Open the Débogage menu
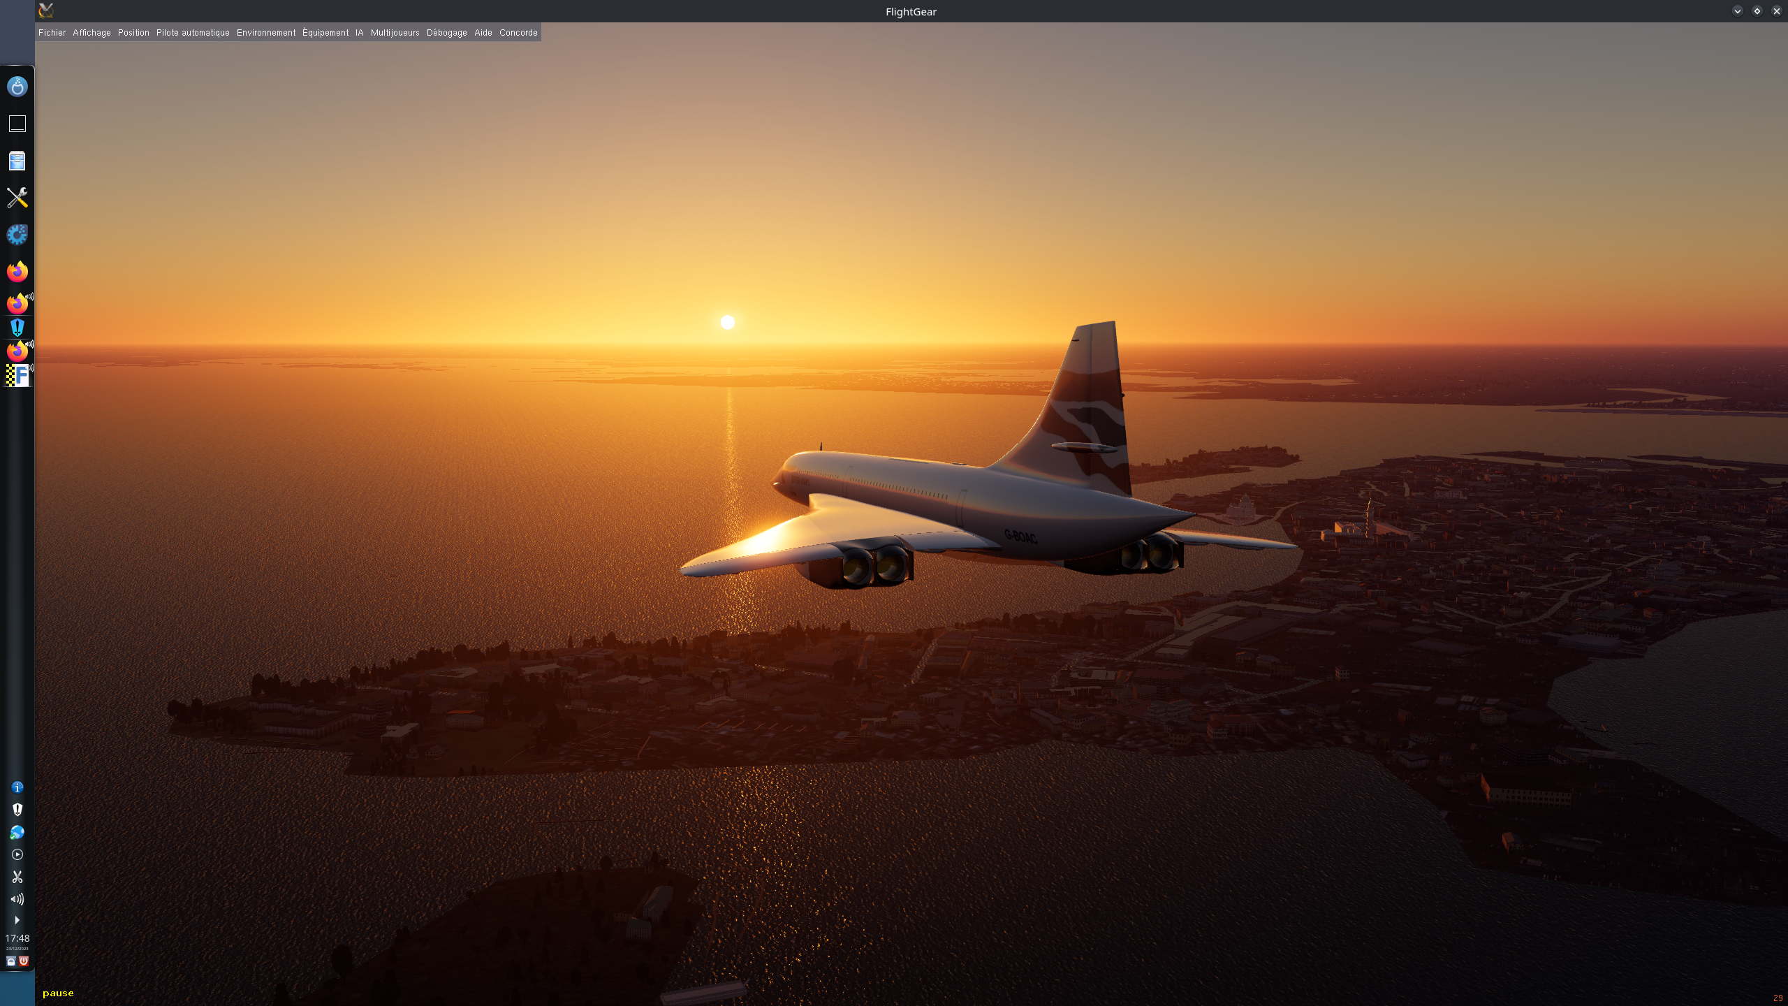Viewport: 1788px width, 1006px height. 446,33
